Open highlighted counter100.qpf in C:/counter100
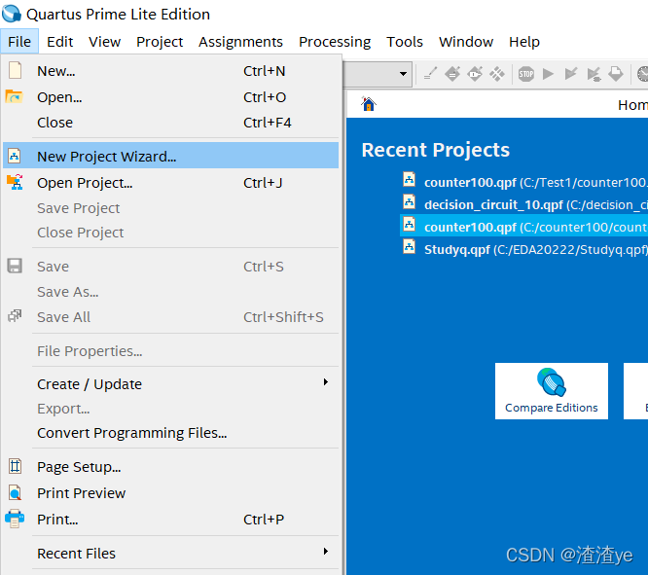The width and height of the screenshot is (648, 575). click(x=524, y=227)
